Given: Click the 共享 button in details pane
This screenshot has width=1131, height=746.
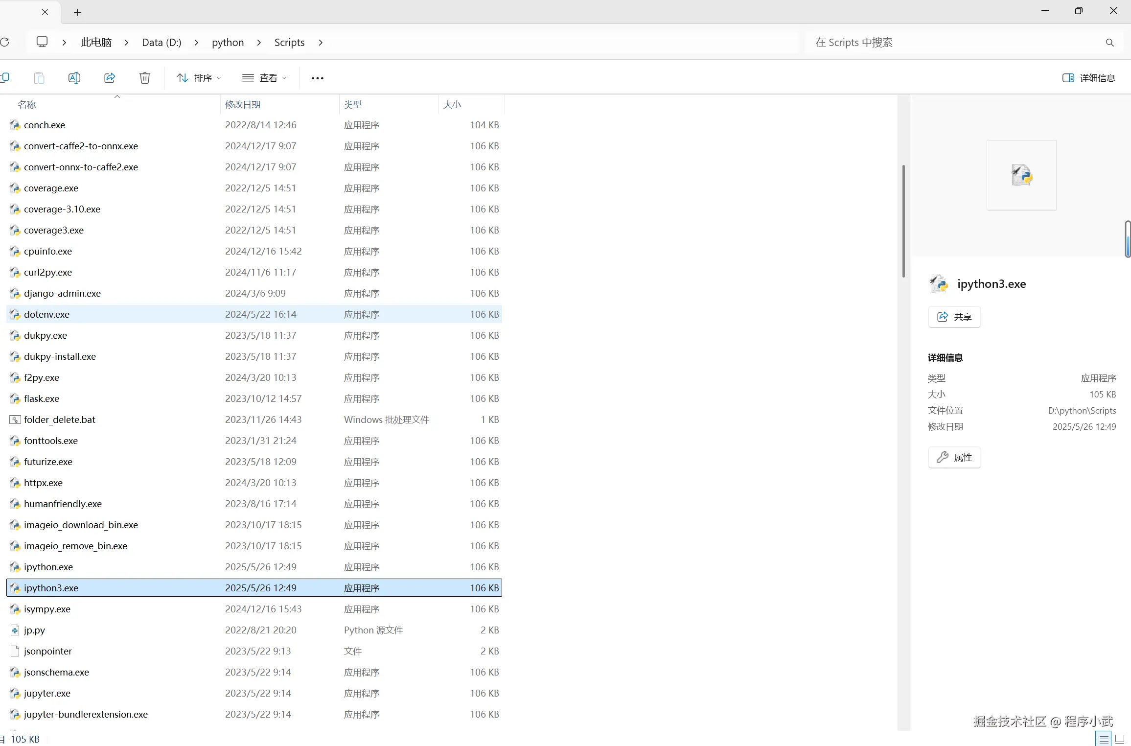Looking at the screenshot, I should coord(954,317).
